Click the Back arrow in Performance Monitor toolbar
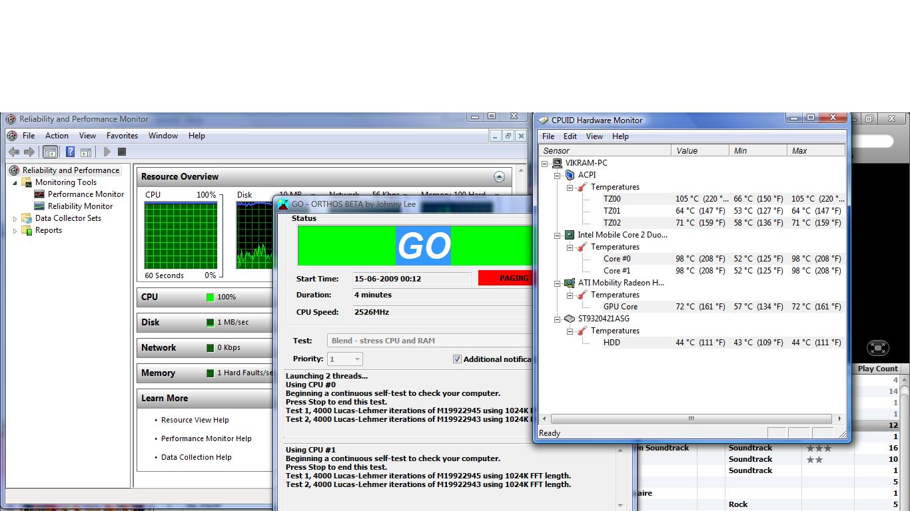 (14, 152)
